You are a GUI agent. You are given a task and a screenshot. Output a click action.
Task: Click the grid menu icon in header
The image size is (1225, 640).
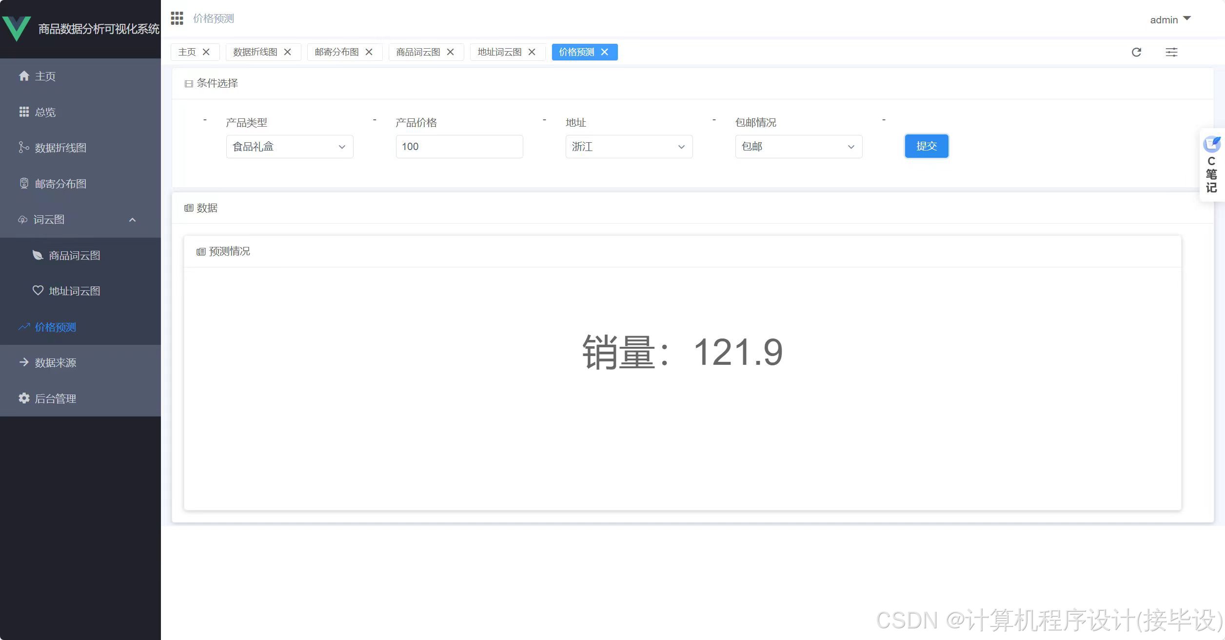pyautogui.click(x=177, y=19)
